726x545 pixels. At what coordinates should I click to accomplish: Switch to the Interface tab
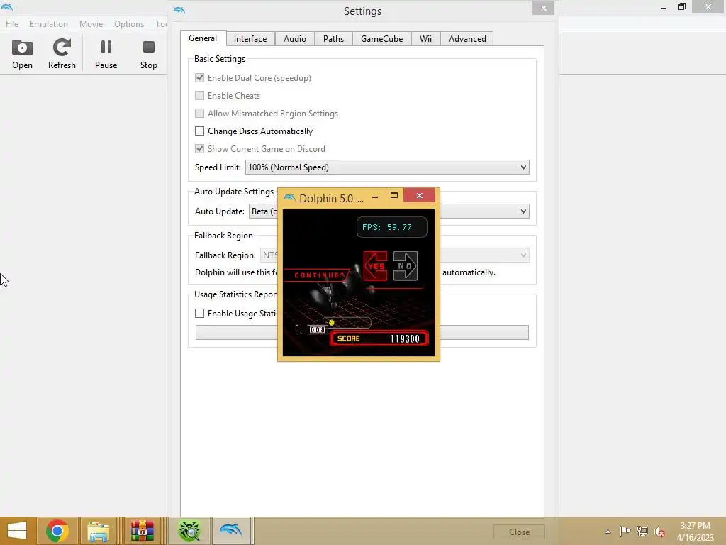click(250, 39)
